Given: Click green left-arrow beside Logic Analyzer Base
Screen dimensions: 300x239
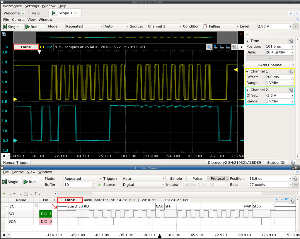Looking at the screenshot, I should coord(296,185).
